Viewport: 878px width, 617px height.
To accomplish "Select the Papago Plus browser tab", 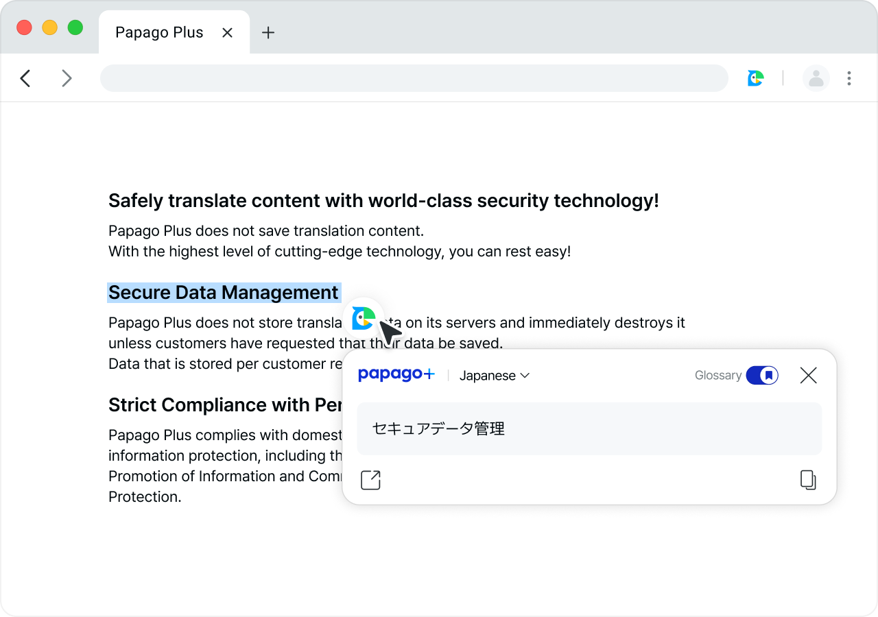I will (x=159, y=32).
